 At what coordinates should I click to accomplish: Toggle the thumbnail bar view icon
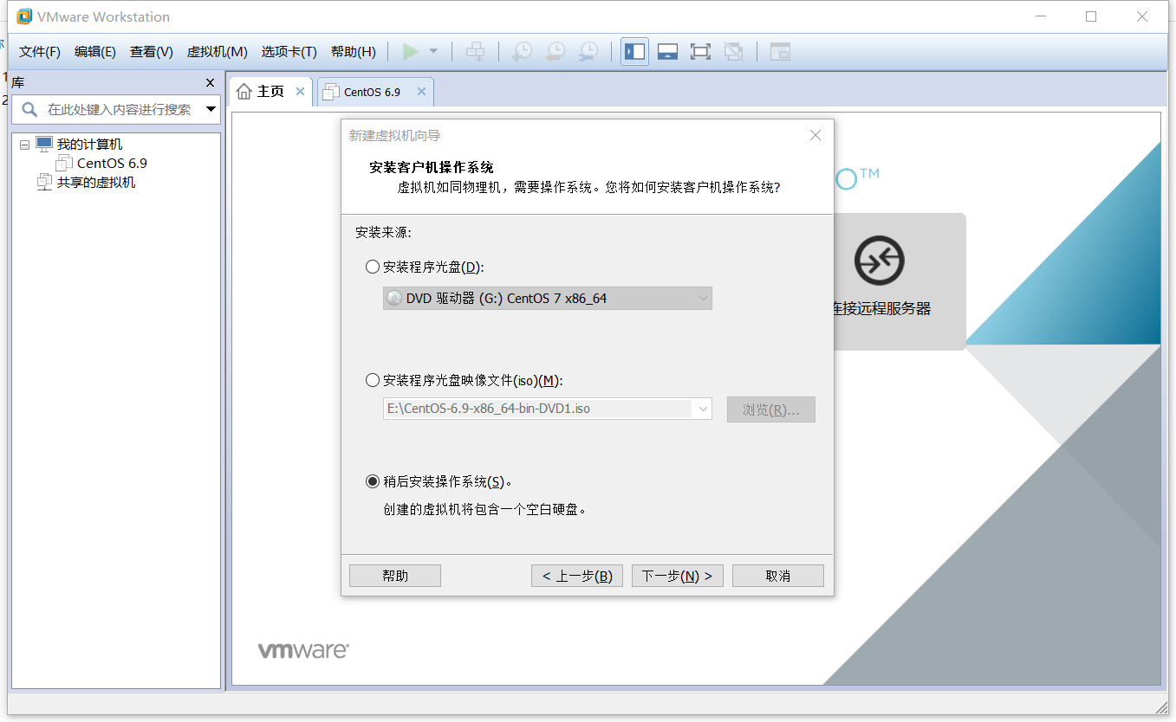(x=667, y=52)
